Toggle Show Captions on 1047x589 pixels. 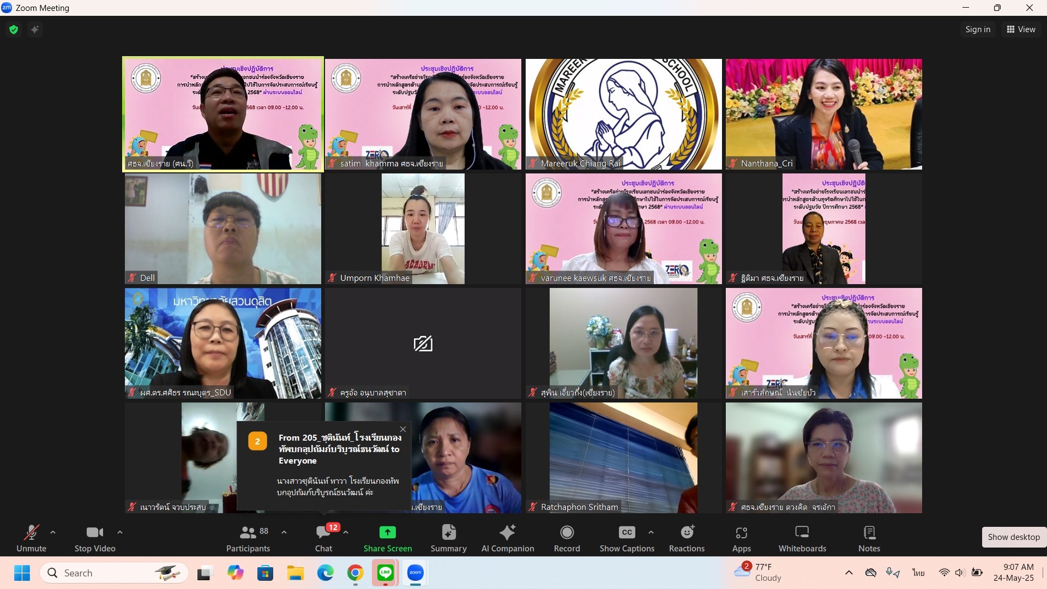coord(627,538)
